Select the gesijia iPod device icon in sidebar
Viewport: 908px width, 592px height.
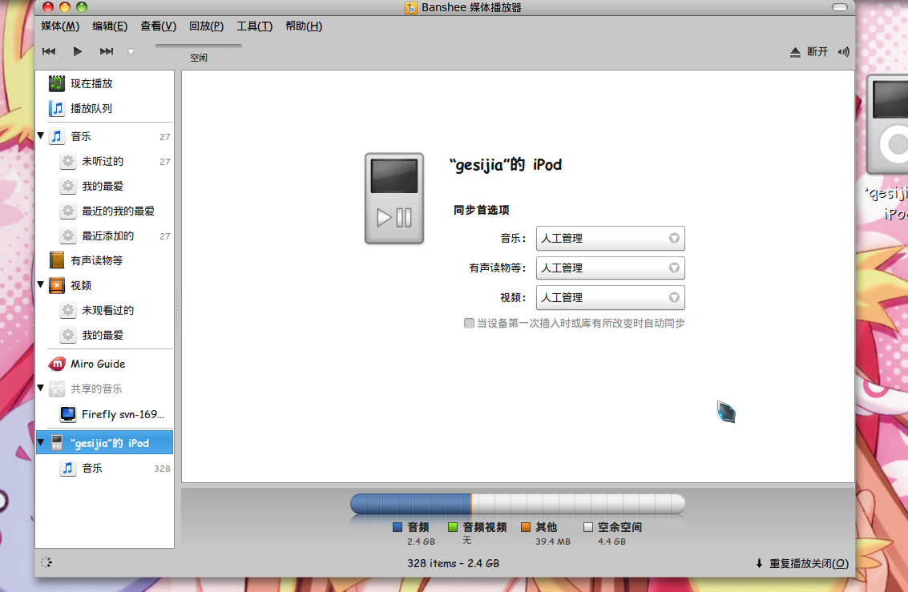point(57,443)
